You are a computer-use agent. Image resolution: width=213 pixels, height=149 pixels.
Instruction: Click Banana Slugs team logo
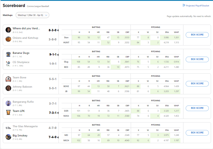point(8,54)
